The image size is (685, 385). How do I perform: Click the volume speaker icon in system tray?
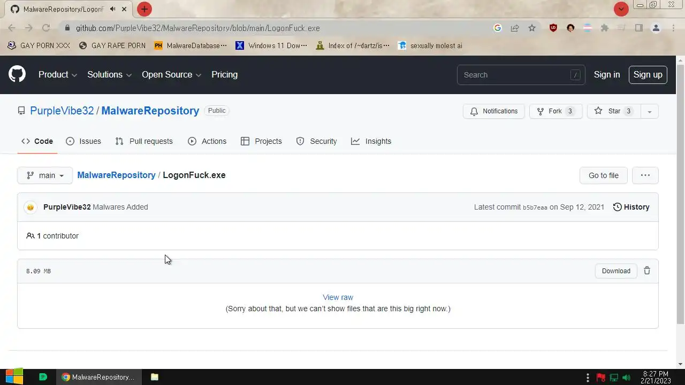(627, 378)
